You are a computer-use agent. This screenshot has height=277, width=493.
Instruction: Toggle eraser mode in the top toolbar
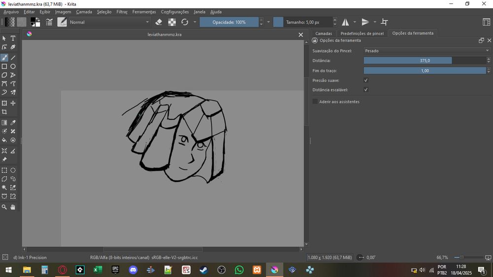coord(158,22)
